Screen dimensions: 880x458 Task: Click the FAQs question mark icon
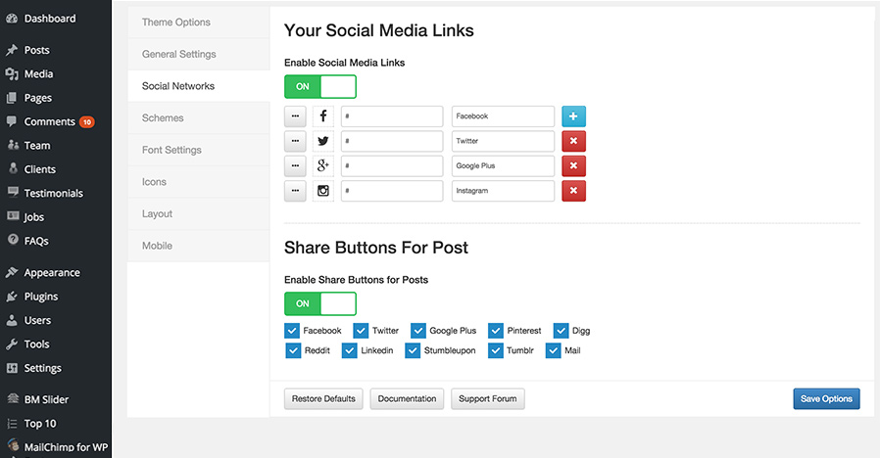pos(13,240)
